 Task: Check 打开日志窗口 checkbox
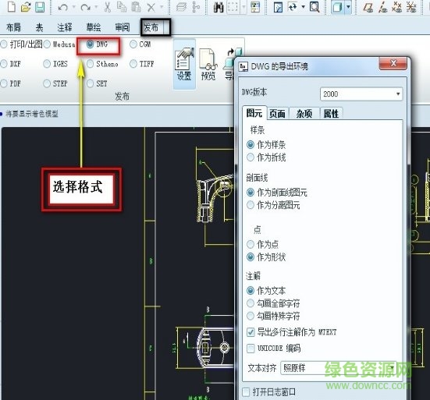[x=246, y=391]
